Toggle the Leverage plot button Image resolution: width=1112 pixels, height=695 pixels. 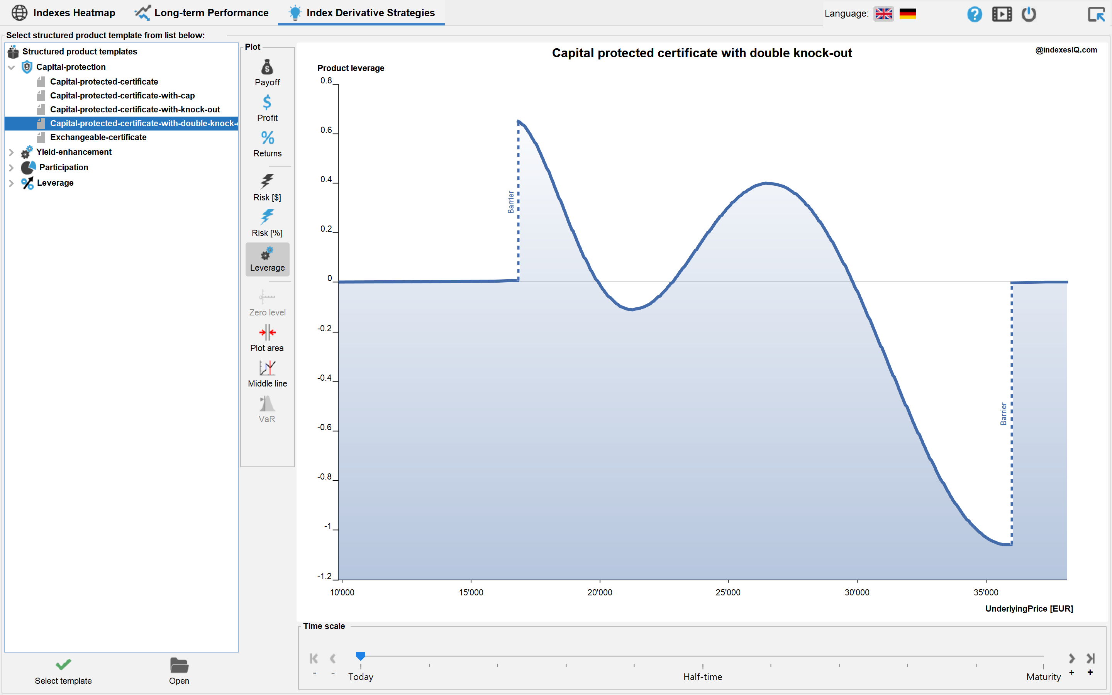coord(267,259)
